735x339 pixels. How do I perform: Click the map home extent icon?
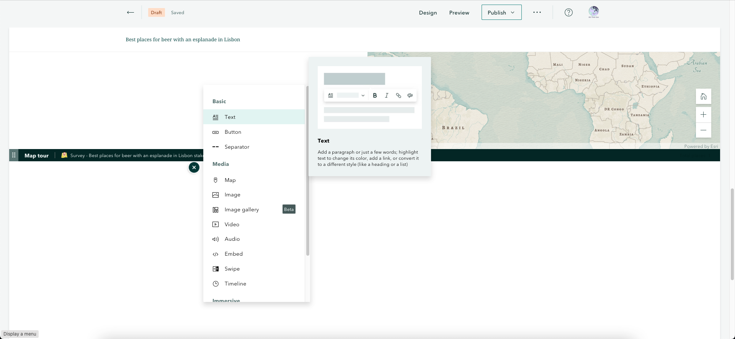click(x=703, y=96)
